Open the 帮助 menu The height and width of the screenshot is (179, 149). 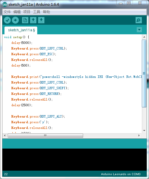point(46,12)
